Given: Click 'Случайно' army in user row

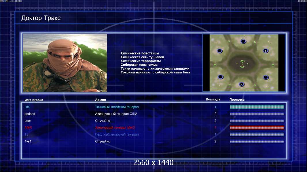Looking at the screenshot, I should point(103,121).
